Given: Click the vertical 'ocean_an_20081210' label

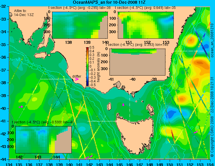Looking at the screenshot, I should [x=212, y=41].
